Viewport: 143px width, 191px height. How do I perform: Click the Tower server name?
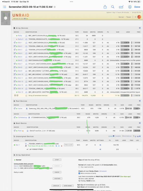pyautogui.click(x=129, y=17)
